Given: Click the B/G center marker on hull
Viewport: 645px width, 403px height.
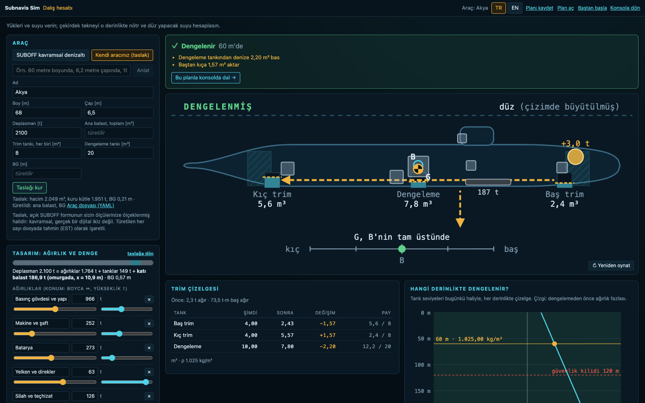Looking at the screenshot, I should (x=418, y=168).
